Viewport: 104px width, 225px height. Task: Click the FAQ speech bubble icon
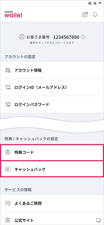click(8, 203)
